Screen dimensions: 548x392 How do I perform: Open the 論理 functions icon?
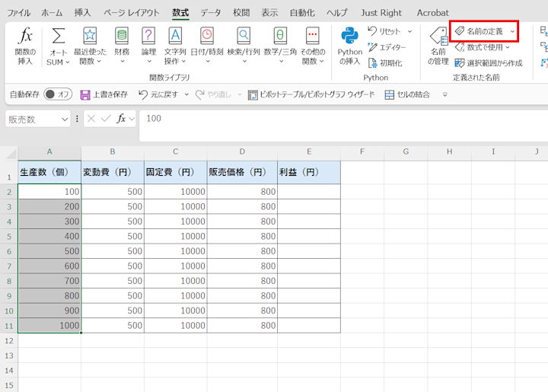pos(148,36)
